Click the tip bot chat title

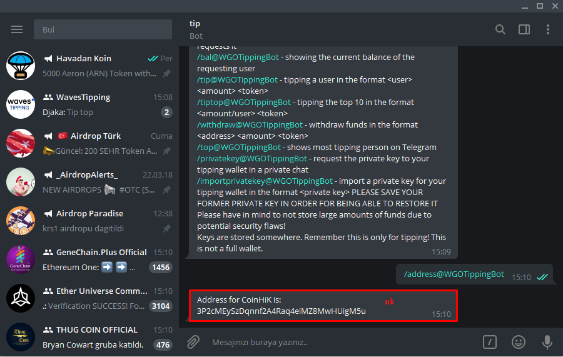point(195,23)
